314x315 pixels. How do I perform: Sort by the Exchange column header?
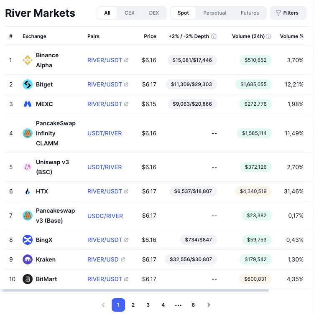point(34,36)
